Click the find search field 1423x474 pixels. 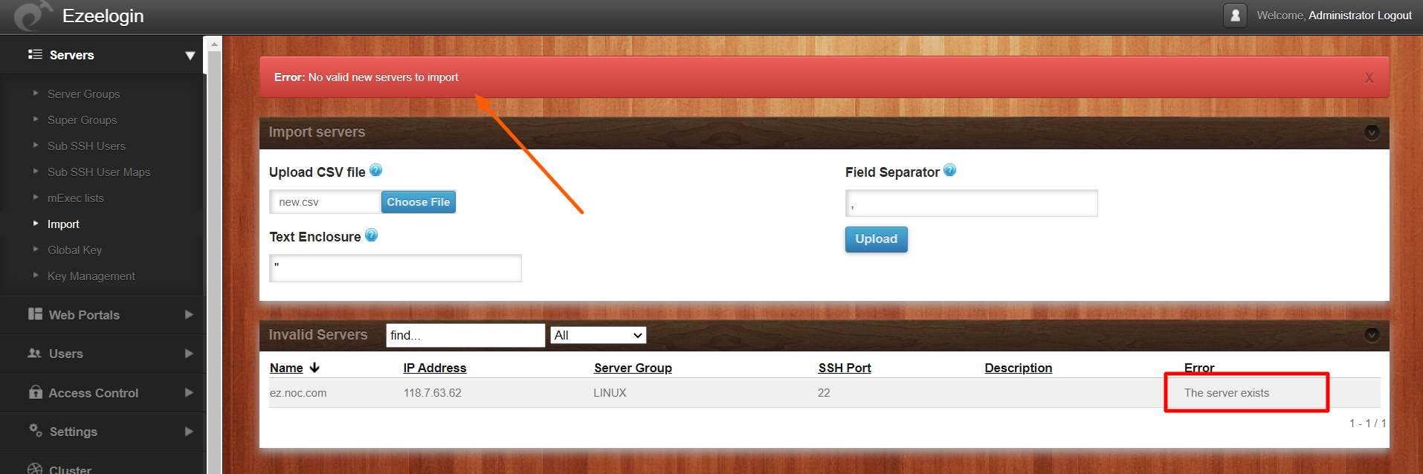(x=465, y=335)
